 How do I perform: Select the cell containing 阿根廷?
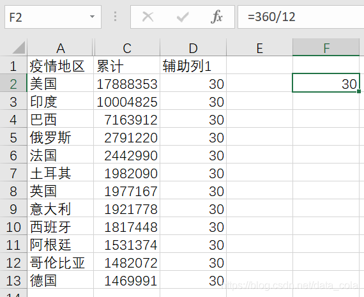point(61,244)
